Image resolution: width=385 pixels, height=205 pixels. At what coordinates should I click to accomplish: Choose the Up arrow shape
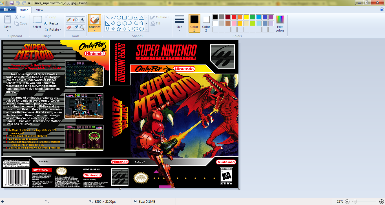click(141, 23)
